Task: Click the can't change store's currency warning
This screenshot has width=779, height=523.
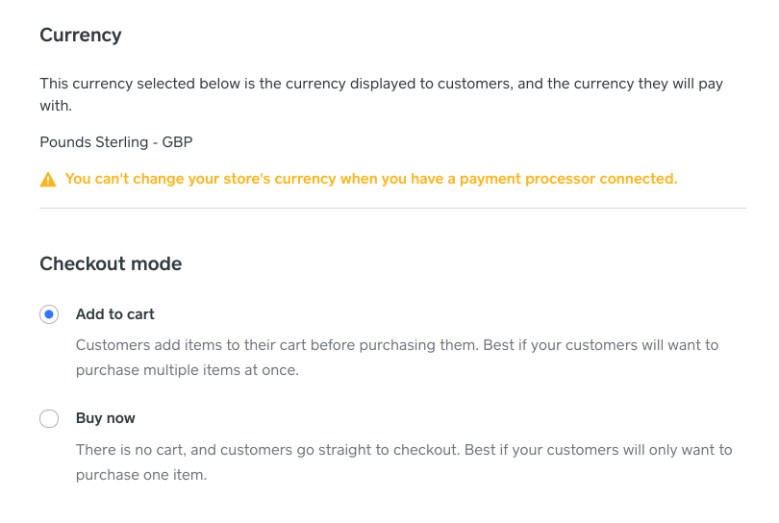Action: pos(371,179)
